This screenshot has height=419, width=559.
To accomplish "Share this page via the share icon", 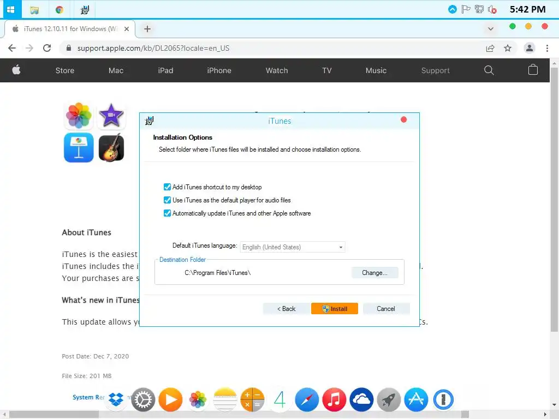I will click(x=490, y=48).
